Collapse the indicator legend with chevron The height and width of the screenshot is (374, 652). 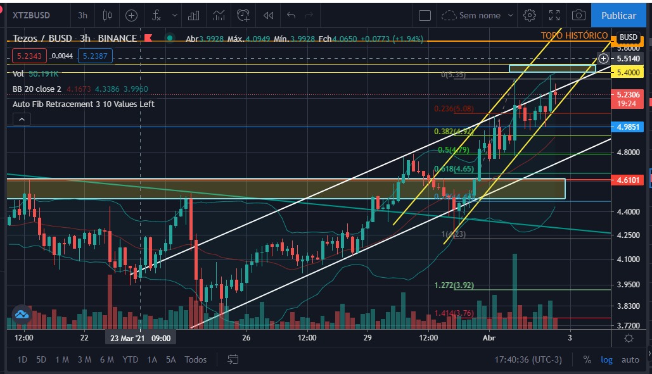click(x=22, y=120)
